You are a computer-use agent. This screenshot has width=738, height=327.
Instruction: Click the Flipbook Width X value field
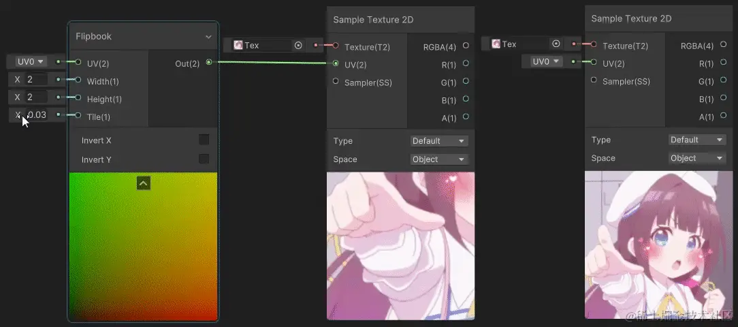click(x=36, y=79)
